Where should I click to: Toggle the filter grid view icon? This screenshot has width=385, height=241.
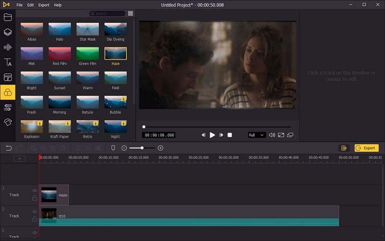coord(130,13)
